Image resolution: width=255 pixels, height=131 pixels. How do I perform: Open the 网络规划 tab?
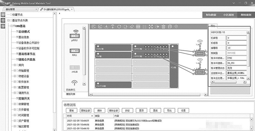click(x=246, y=15)
